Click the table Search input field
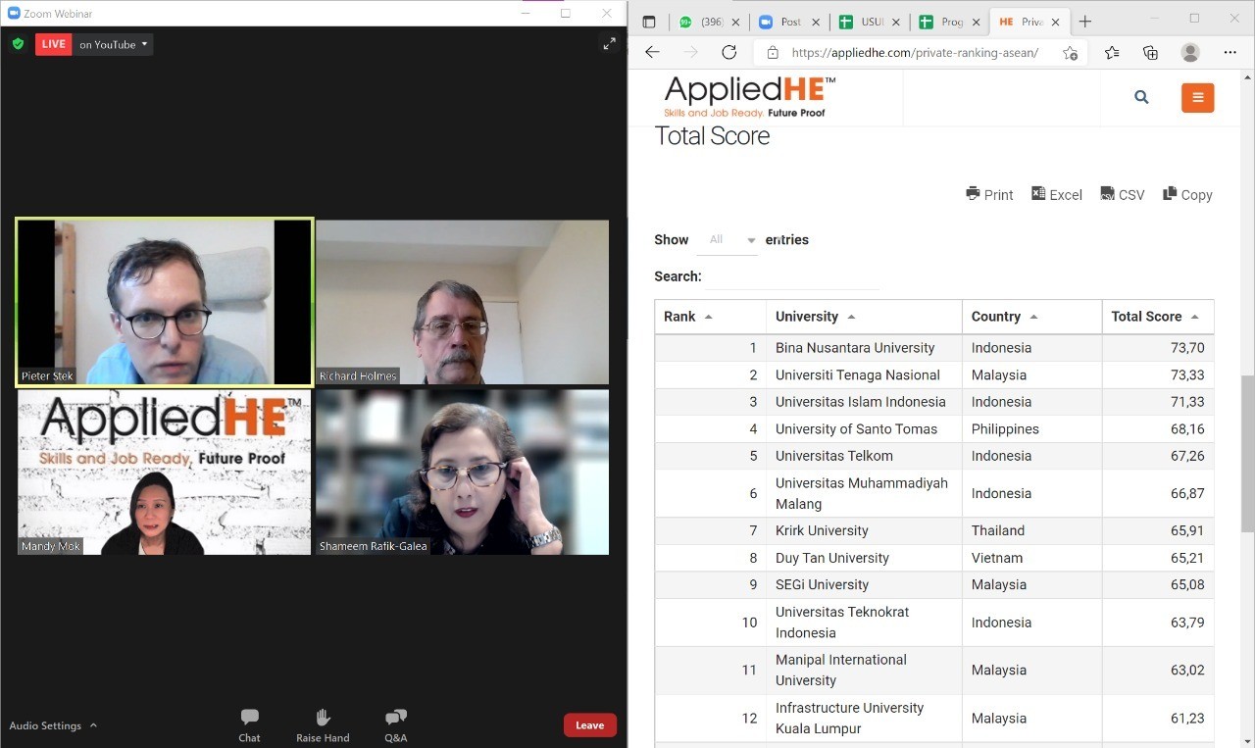 click(791, 276)
